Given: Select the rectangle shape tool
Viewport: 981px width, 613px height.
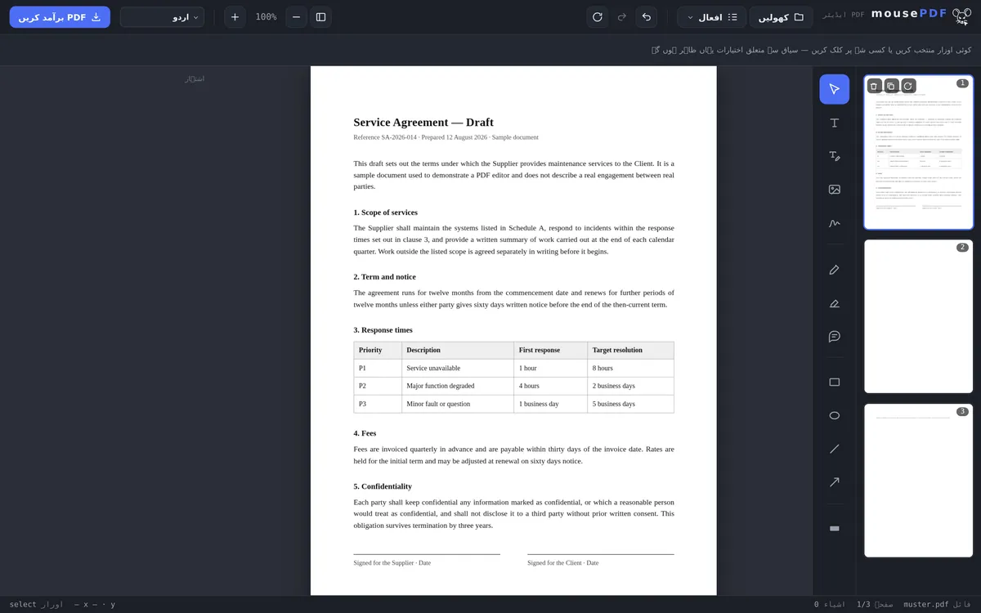Looking at the screenshot, I should coord(834,383).
